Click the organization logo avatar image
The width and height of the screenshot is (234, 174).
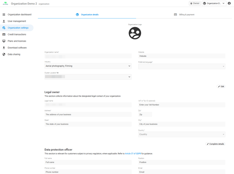coord(135,33)
